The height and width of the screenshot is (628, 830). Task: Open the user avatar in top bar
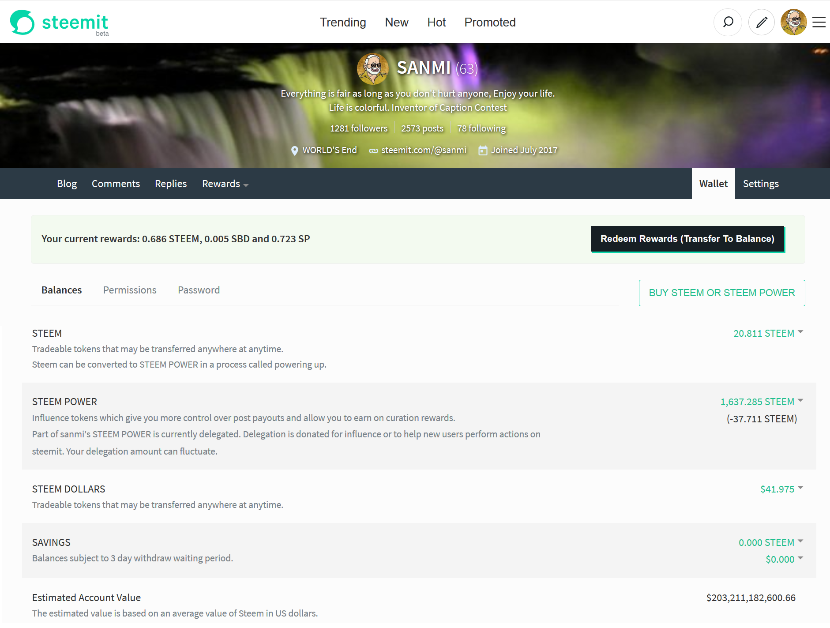[x=793, y=22]
